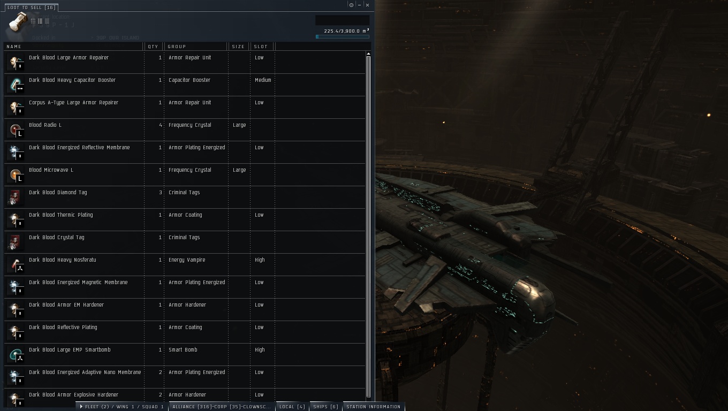Click the Dark Blood Heavy Capacitor Booster icon

[x=16, y=85]
